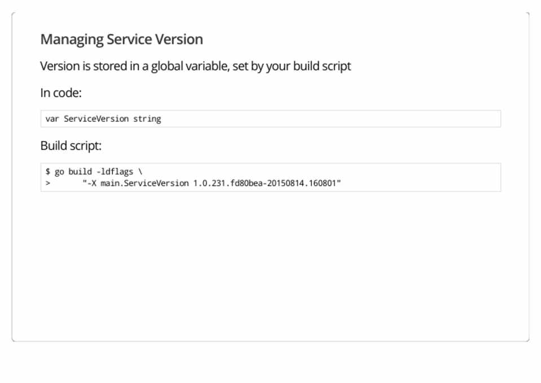This screenshot has height=383, width=541.
Task: Click the trailing backslash after -ldflags
Action: pyautogui.click(x=140, y=171)
